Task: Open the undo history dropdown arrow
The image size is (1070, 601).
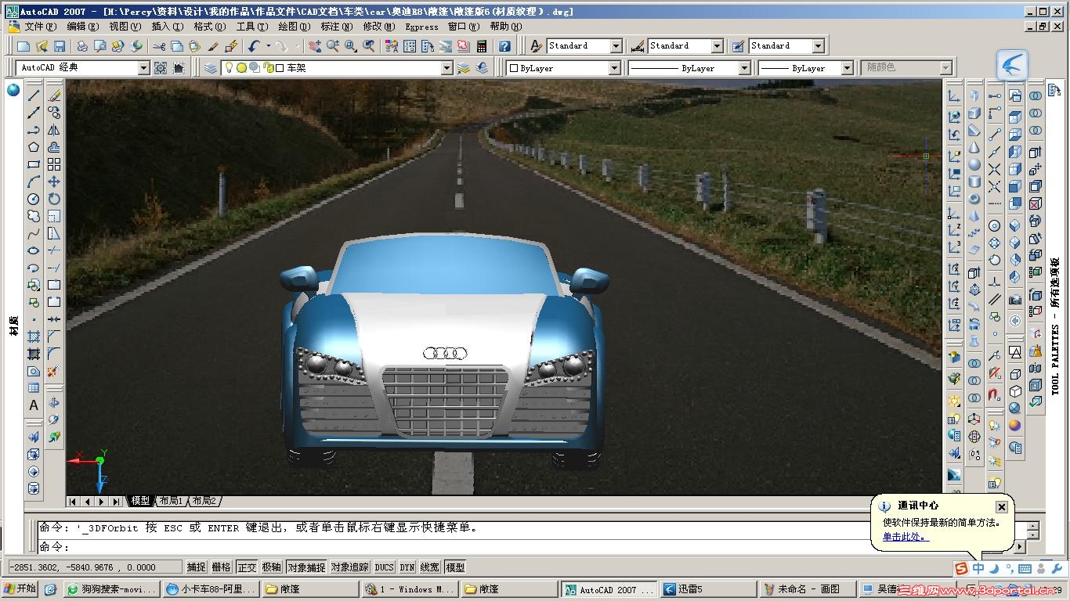Action: coord(268,47)
